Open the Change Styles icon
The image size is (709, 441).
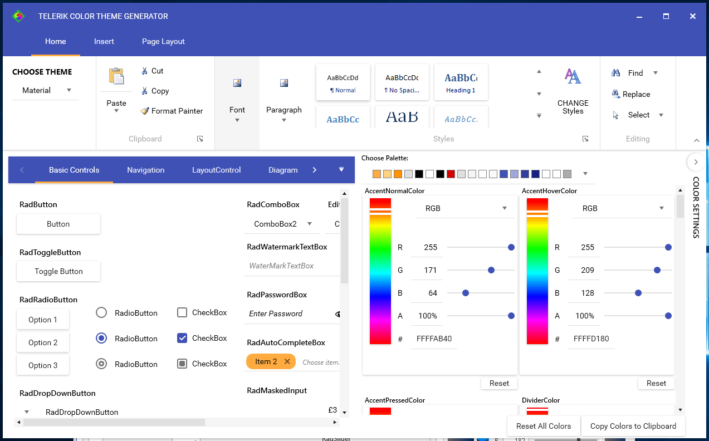[573, 76]
